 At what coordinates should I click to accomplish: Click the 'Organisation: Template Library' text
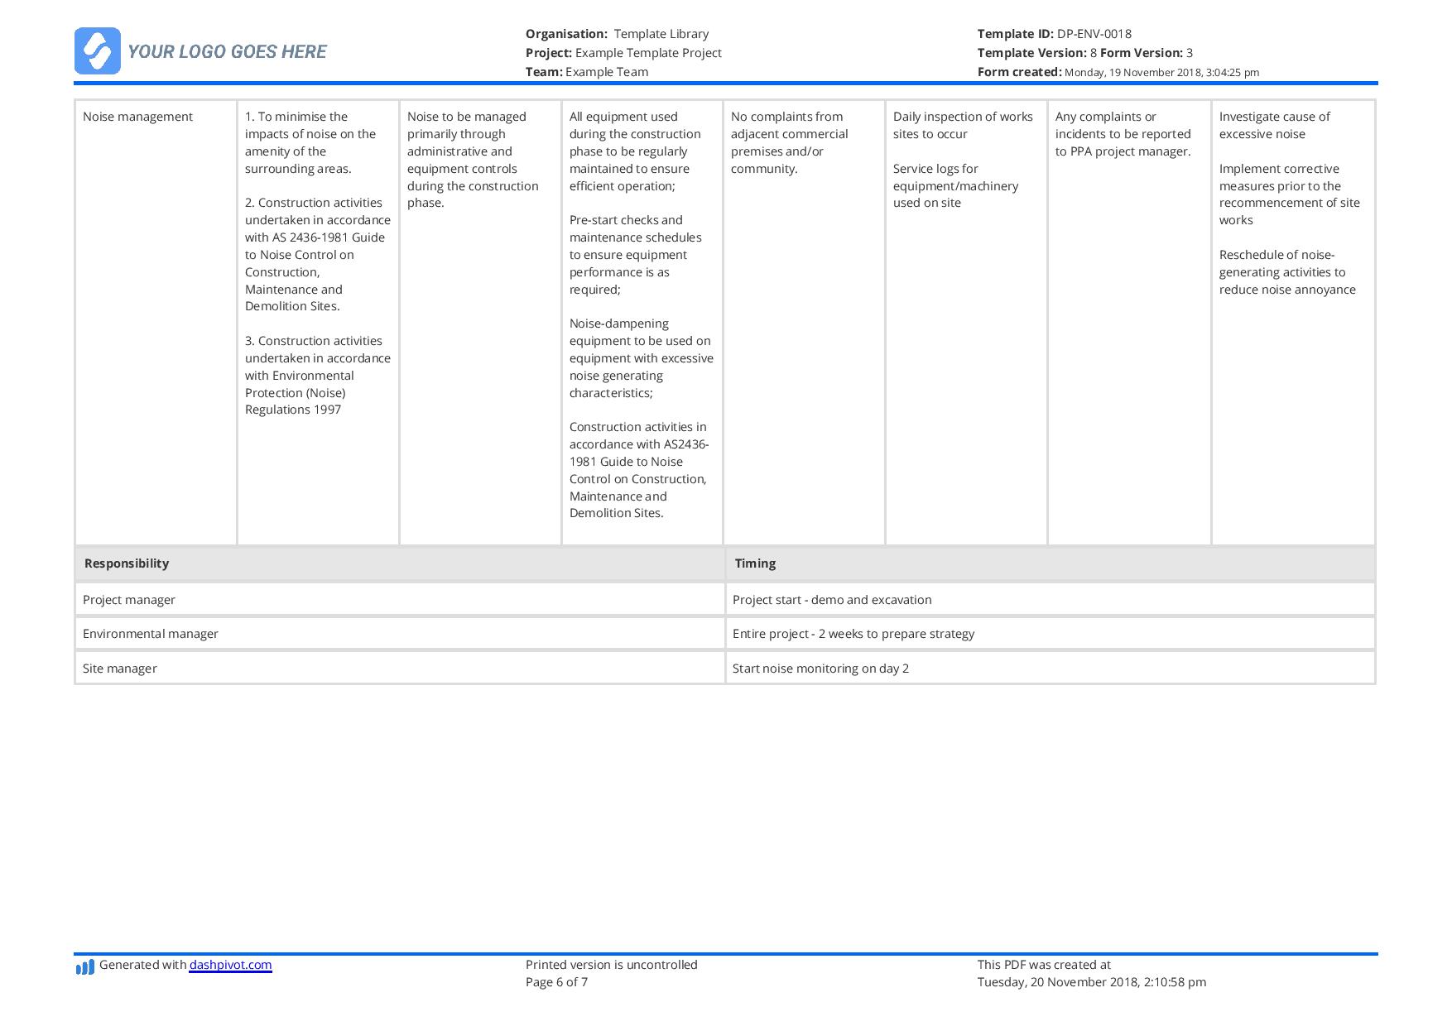pyautogui.click(x=617, y=34)
